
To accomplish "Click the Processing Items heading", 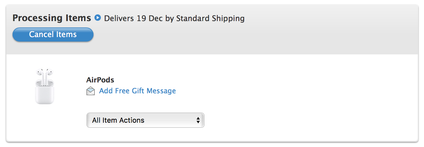I will coord(52,18).
